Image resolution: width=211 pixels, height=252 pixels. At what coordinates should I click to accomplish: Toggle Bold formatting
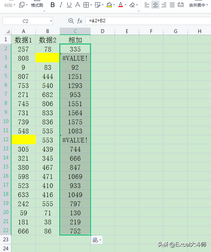pos(53,5)
